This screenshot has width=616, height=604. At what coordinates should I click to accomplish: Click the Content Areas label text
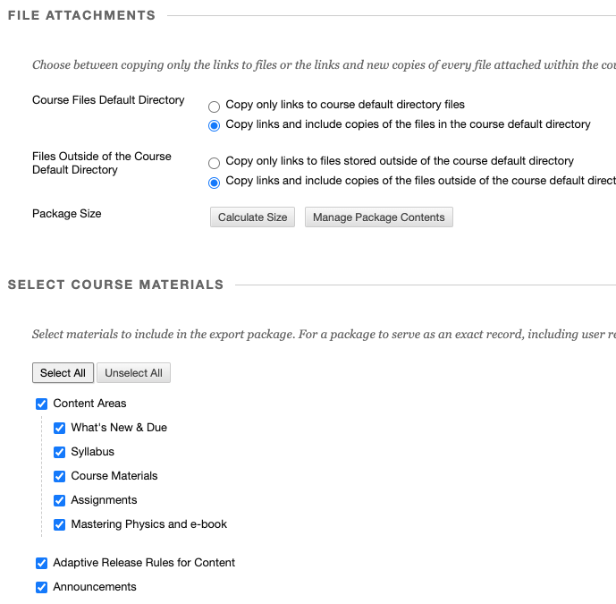click(x=89, y=404)
